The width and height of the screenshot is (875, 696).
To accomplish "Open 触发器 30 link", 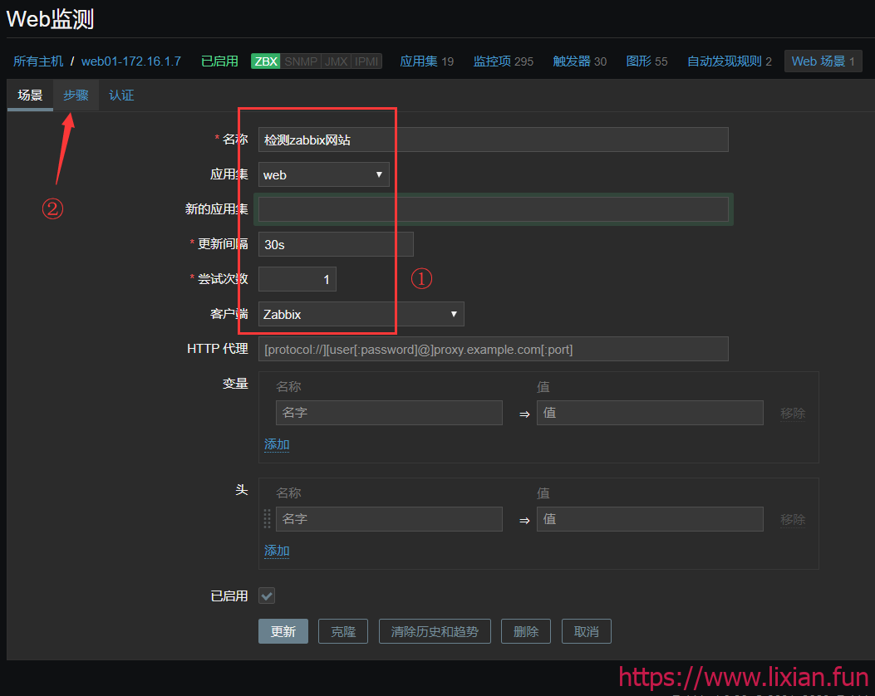I will pos(580,61).
